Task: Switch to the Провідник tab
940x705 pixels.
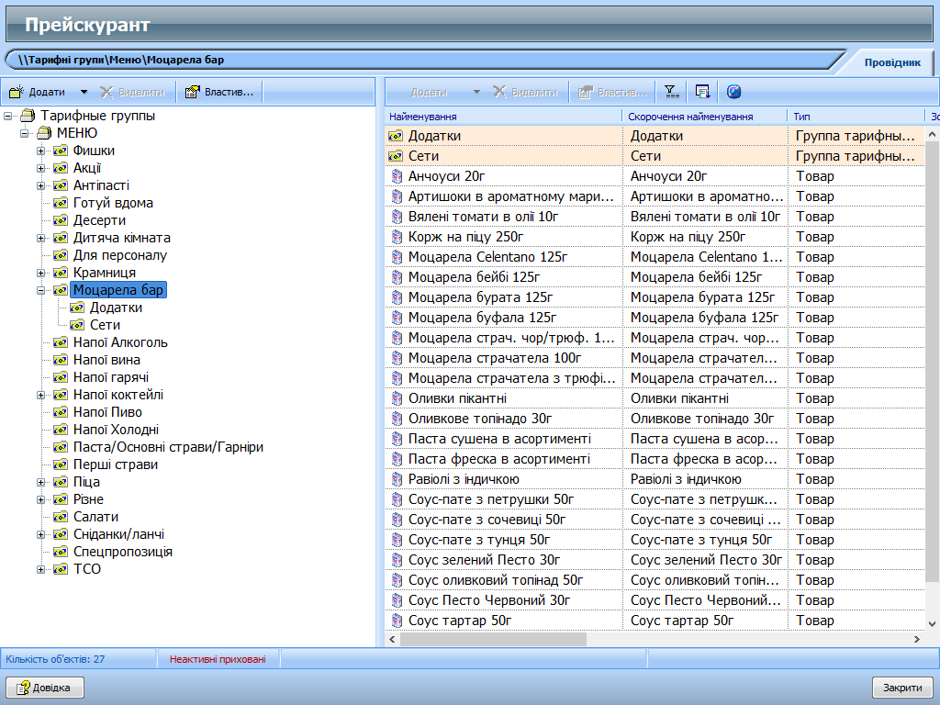Action: click(x=891, y=62)
